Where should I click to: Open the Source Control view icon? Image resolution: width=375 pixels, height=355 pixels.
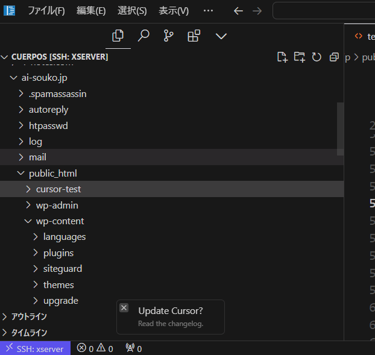point(169,36)
